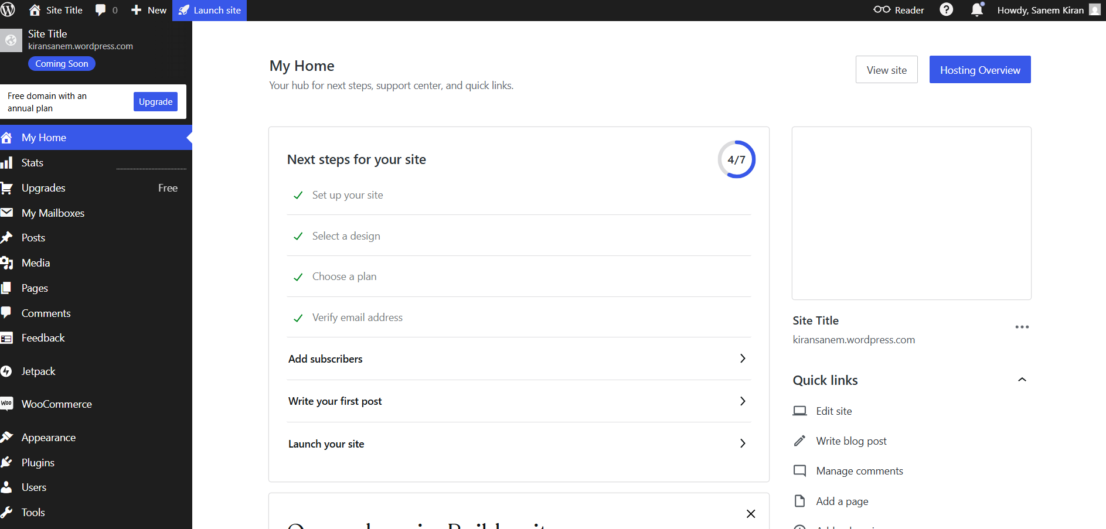This screenshot has width=1106, height=529.
Task: Open Add subscribers chevron arrow
Action: [x=743, y=359]
